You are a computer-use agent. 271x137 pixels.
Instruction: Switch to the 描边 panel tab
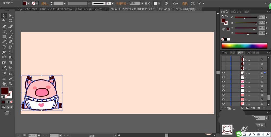click(x=247, y=12)
